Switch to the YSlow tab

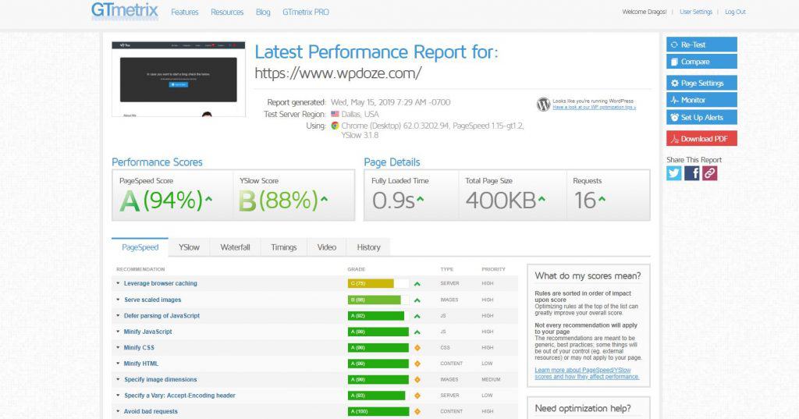[189, 247]
